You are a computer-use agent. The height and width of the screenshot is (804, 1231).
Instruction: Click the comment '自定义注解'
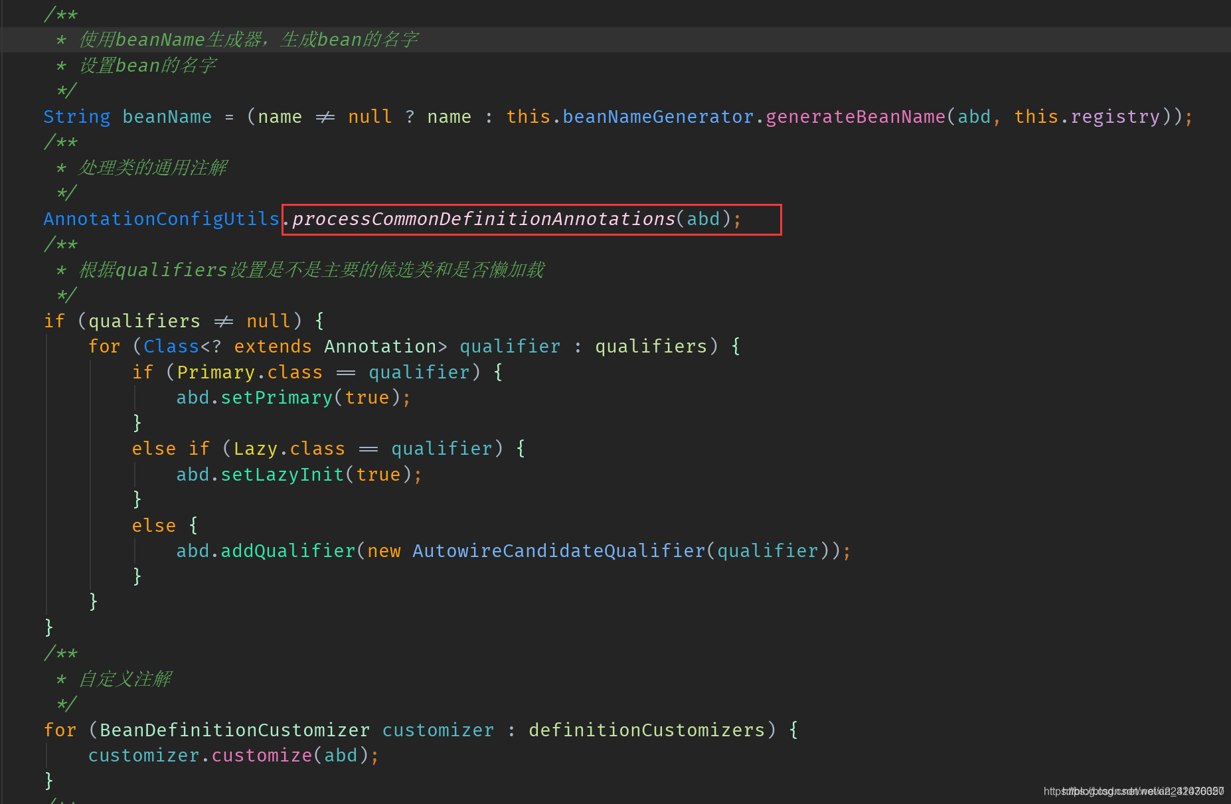[x=125, y=679]
